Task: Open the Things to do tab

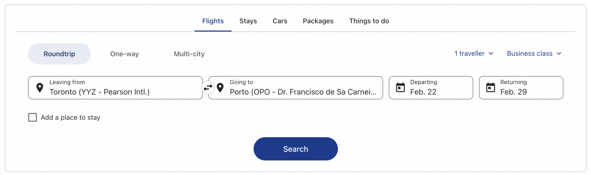Action: coord(369,21)
